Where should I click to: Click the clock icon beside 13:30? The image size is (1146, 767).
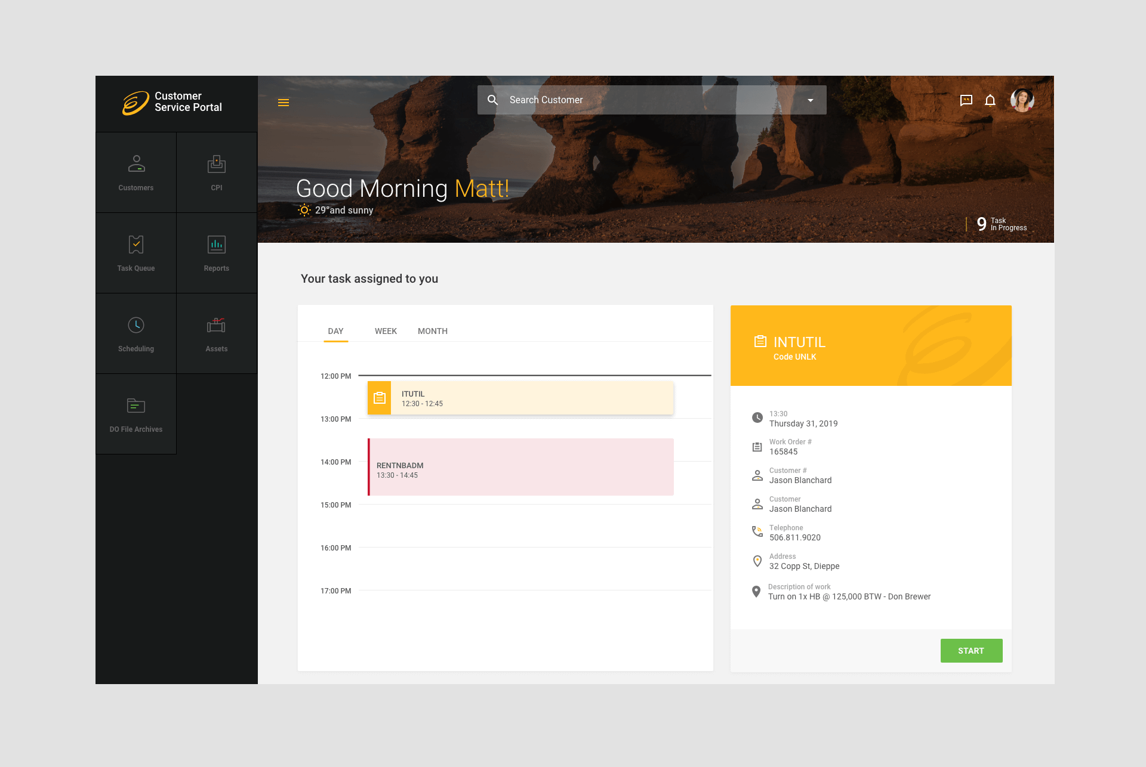click(x=757, y=417)
